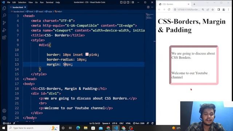Viewport: 233px width, 131px height.
Task: Toggle the bottom panel layout icon
Action: pos(125,3)
